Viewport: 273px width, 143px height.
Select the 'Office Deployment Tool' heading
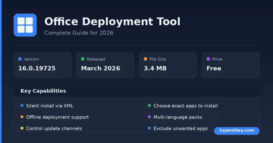tap(112, 22)
